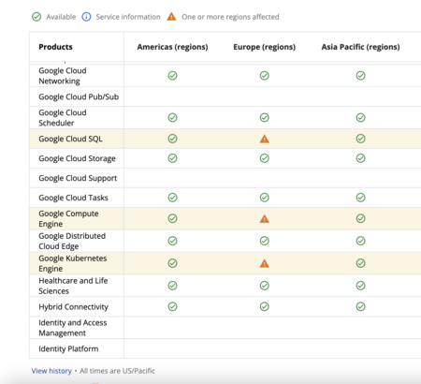Select the Hybrid Connectivity product name

pos(73,307)
